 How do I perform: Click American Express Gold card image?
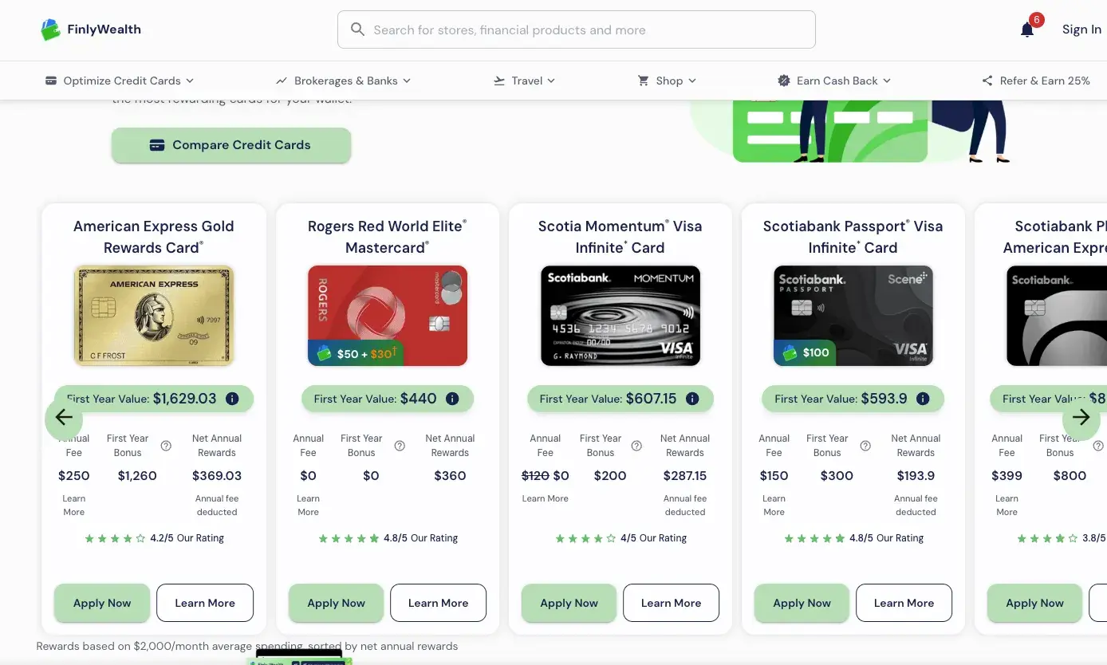click(154, 316)
